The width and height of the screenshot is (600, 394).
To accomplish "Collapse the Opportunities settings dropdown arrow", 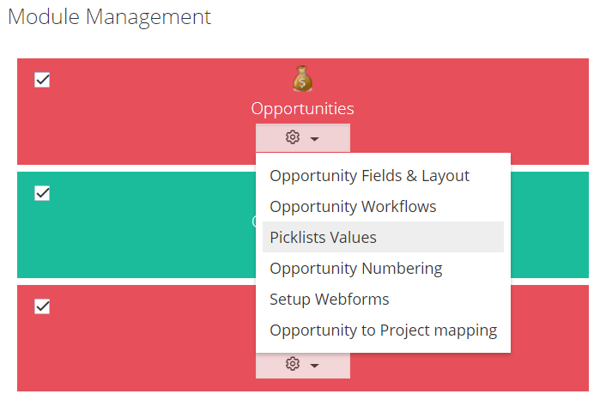I will pyautogui.click(x=314, y=139).
